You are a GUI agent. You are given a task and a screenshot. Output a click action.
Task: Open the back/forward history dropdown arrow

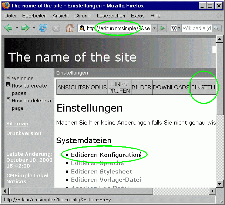click(x=34, y=28)
